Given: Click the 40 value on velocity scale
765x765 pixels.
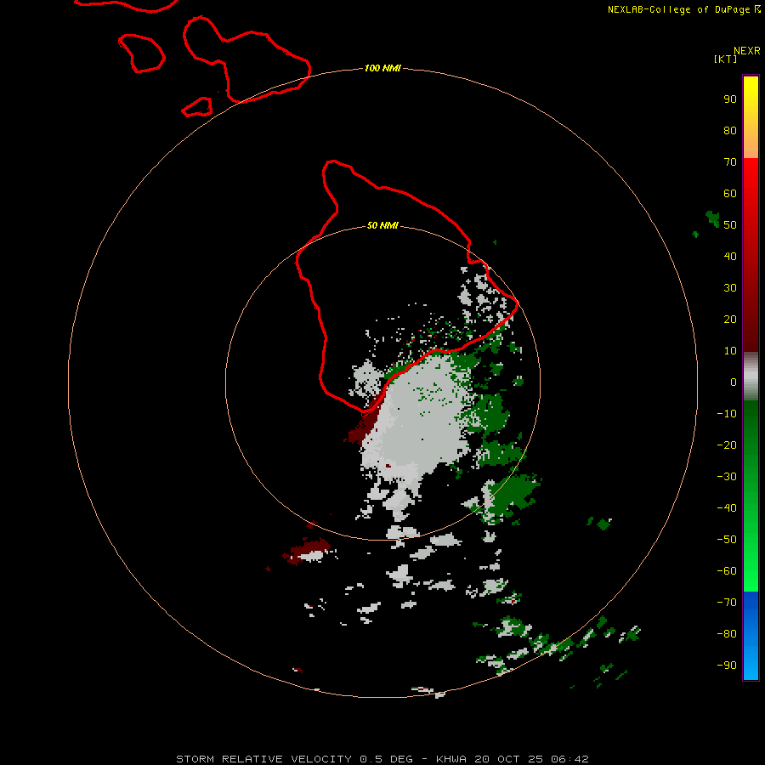Looking at the screenshot, I should (730, 256).
